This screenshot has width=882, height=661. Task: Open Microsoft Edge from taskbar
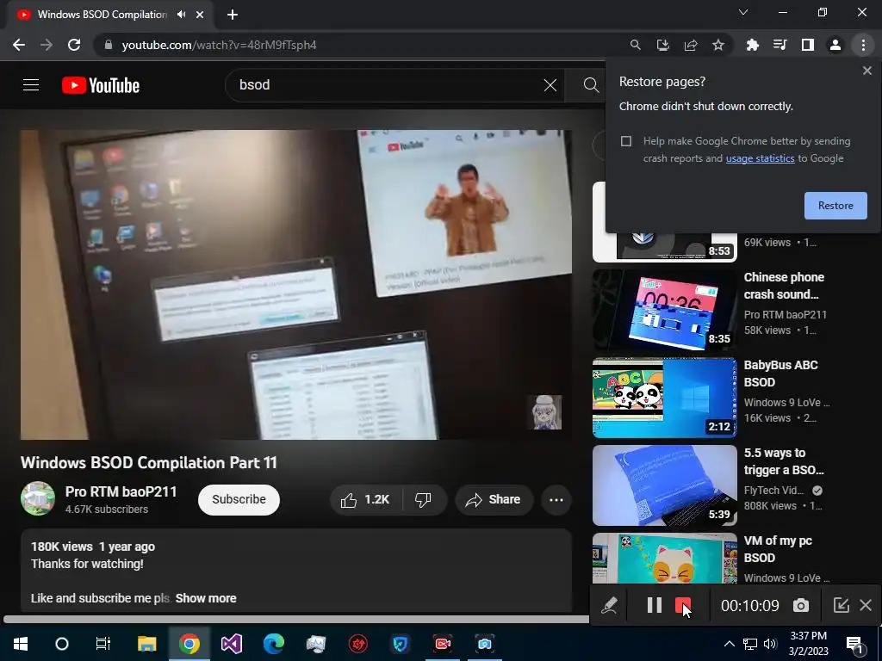[273, 644]
